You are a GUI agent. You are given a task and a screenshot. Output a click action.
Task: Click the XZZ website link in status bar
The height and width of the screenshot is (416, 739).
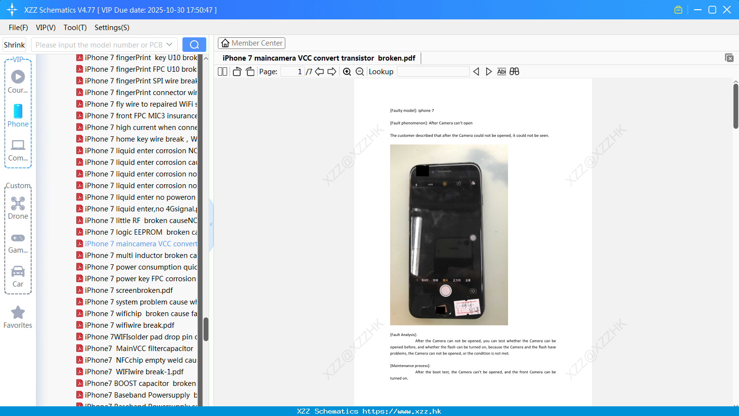(402, 411)
